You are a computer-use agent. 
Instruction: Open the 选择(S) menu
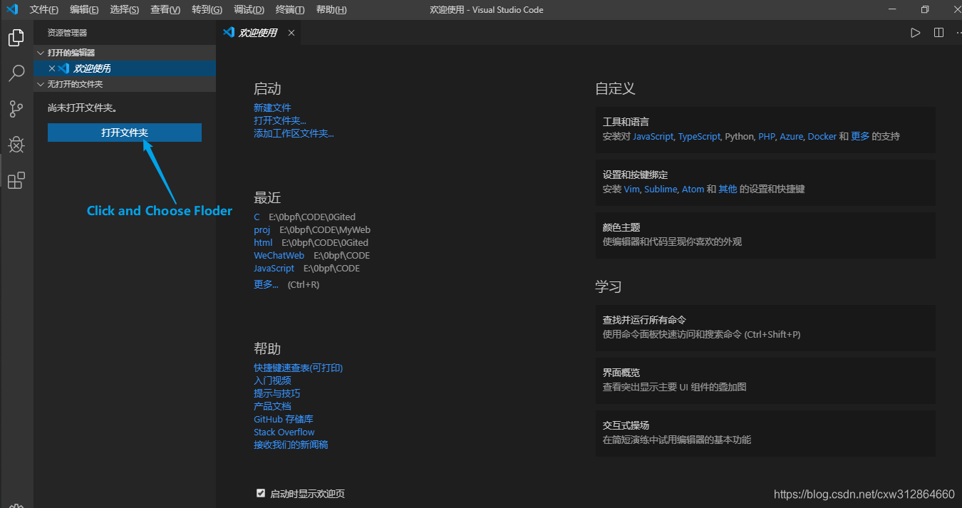[x=125, y=9]
